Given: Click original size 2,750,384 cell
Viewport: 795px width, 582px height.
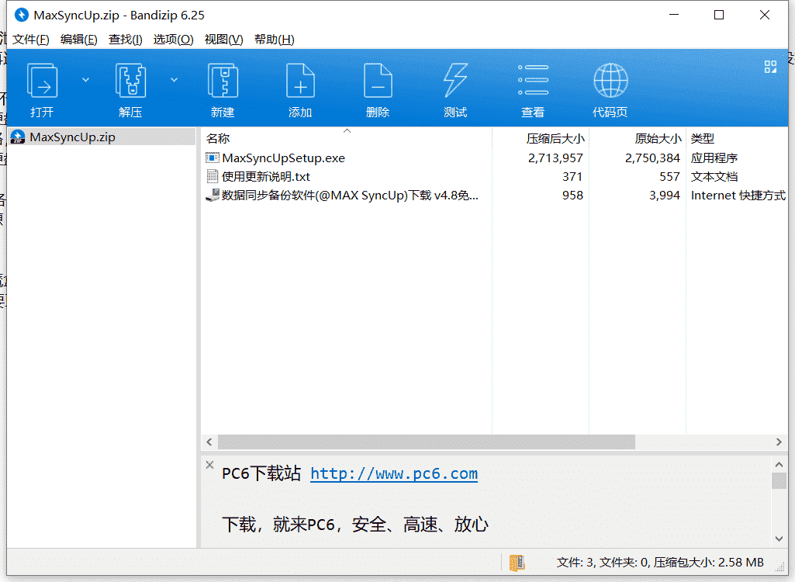Looking at the screenshot, I should 652,158.
